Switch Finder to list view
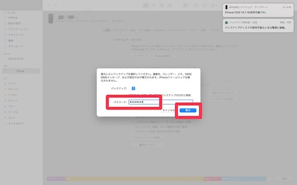Image resolution: width=297 pixels, height=185 pixels. pyautogui.click(x=154, y=5)
